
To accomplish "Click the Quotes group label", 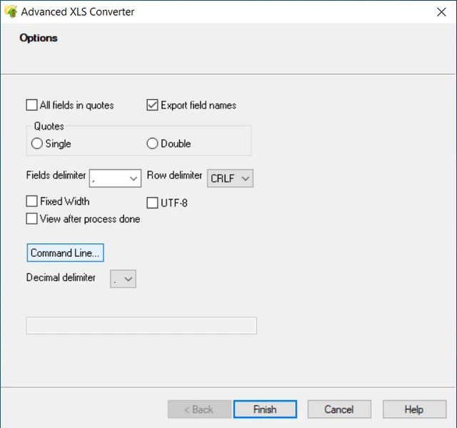I will [x=49, y=126].
